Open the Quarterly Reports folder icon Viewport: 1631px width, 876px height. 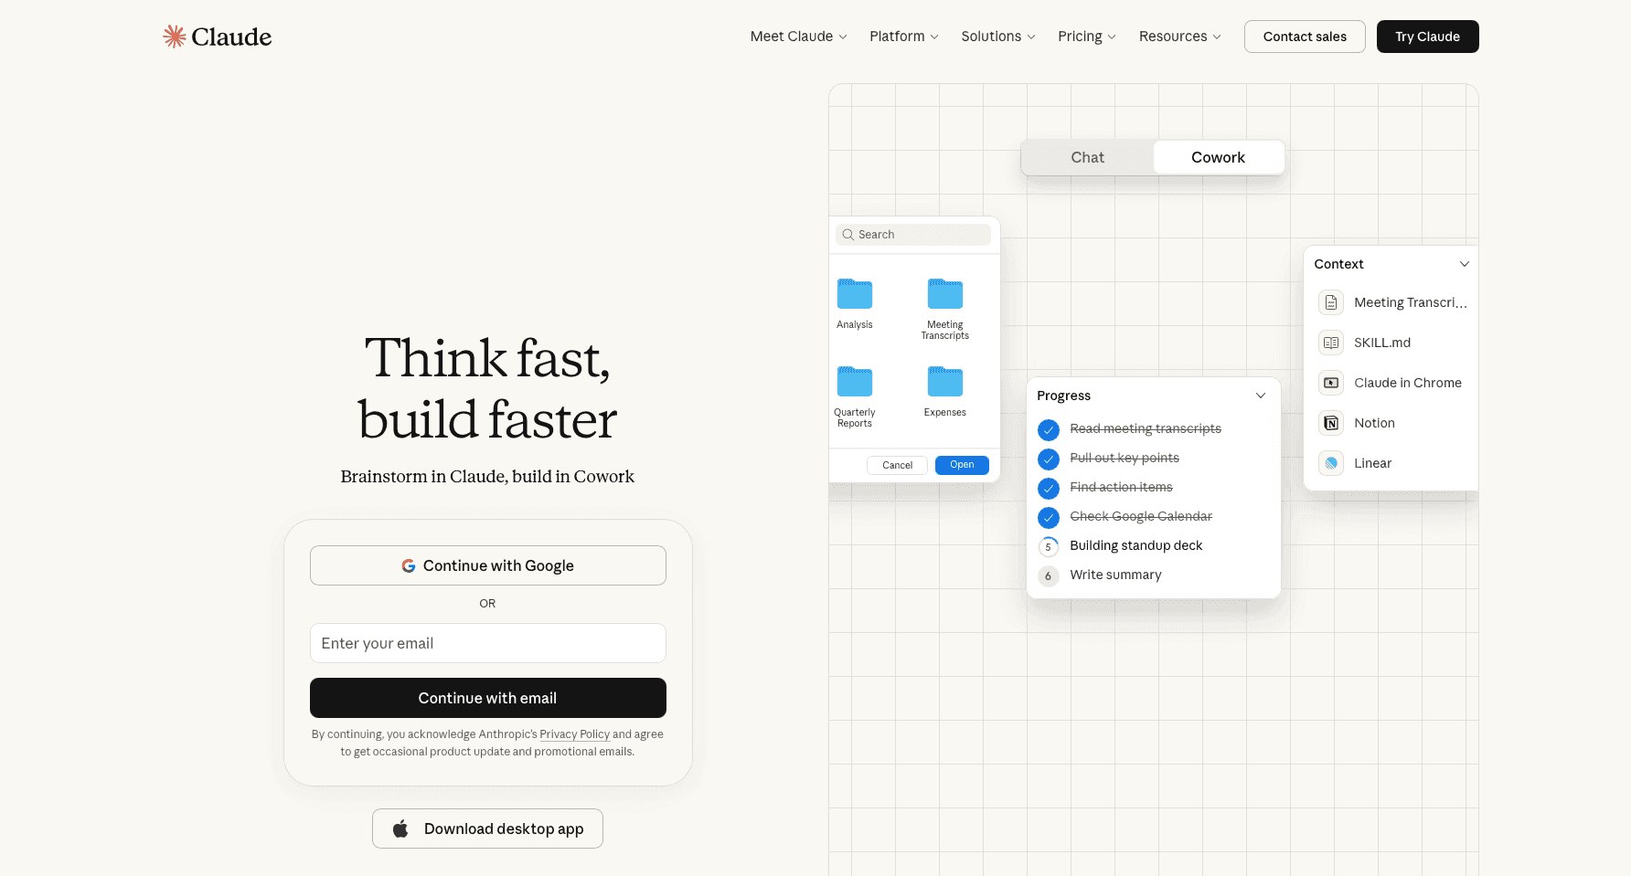point(855,382)
